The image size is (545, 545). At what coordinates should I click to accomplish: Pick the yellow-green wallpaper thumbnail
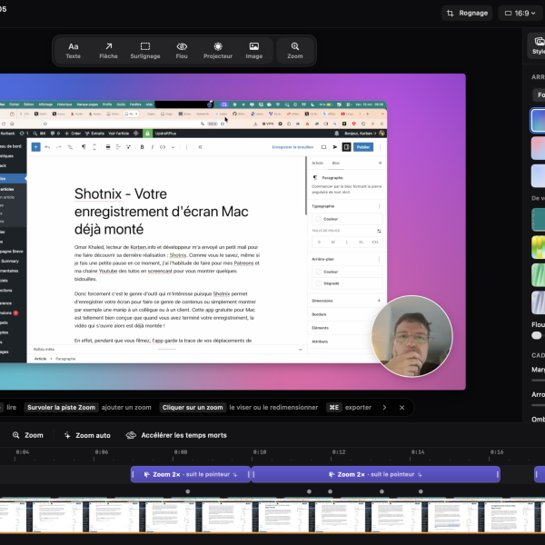538,247
